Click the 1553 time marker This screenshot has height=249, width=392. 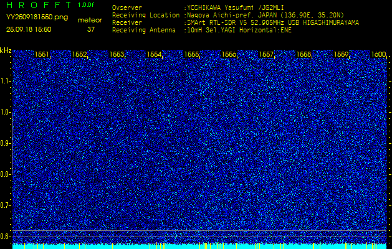click(117, 54)
